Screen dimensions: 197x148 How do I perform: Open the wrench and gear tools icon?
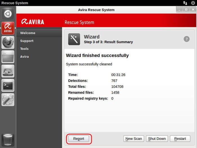click(8, 100)
